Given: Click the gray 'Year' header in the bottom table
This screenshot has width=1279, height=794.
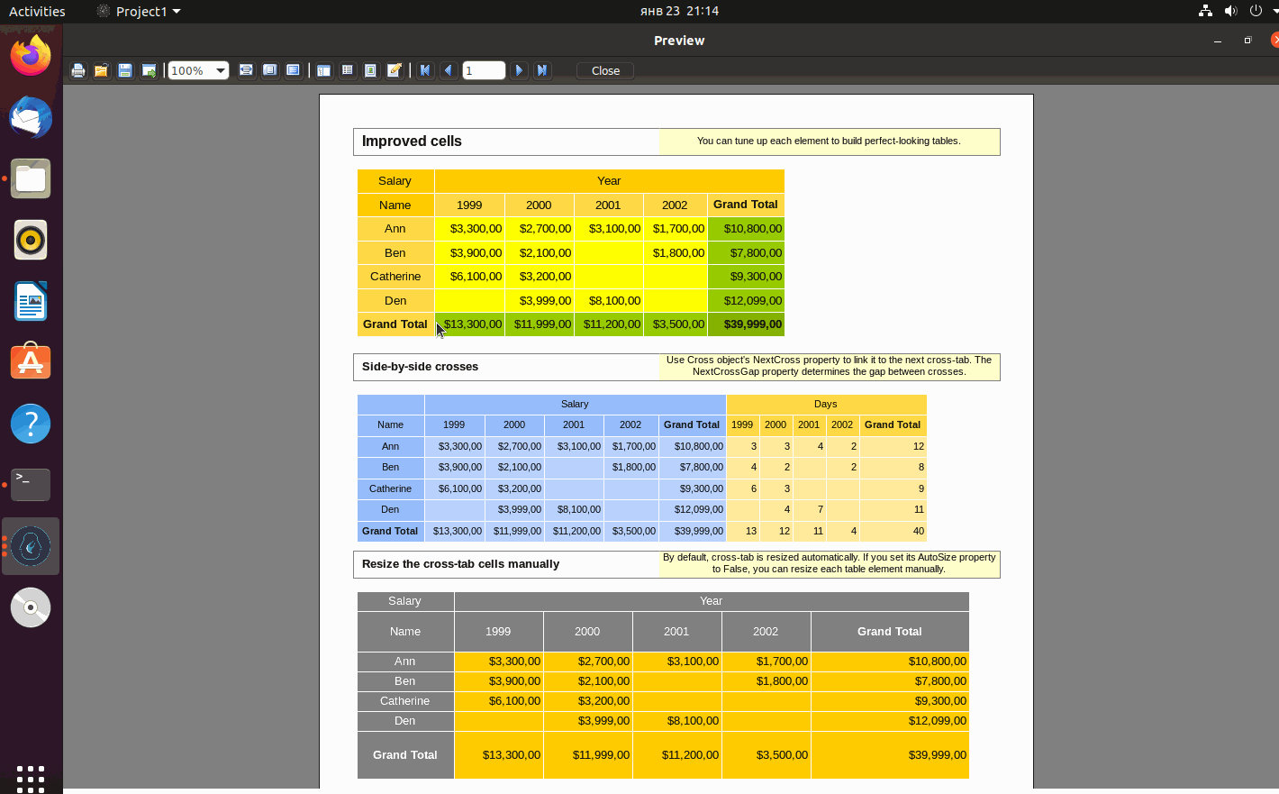Looking at the screenshot, I should click(712, 601).
